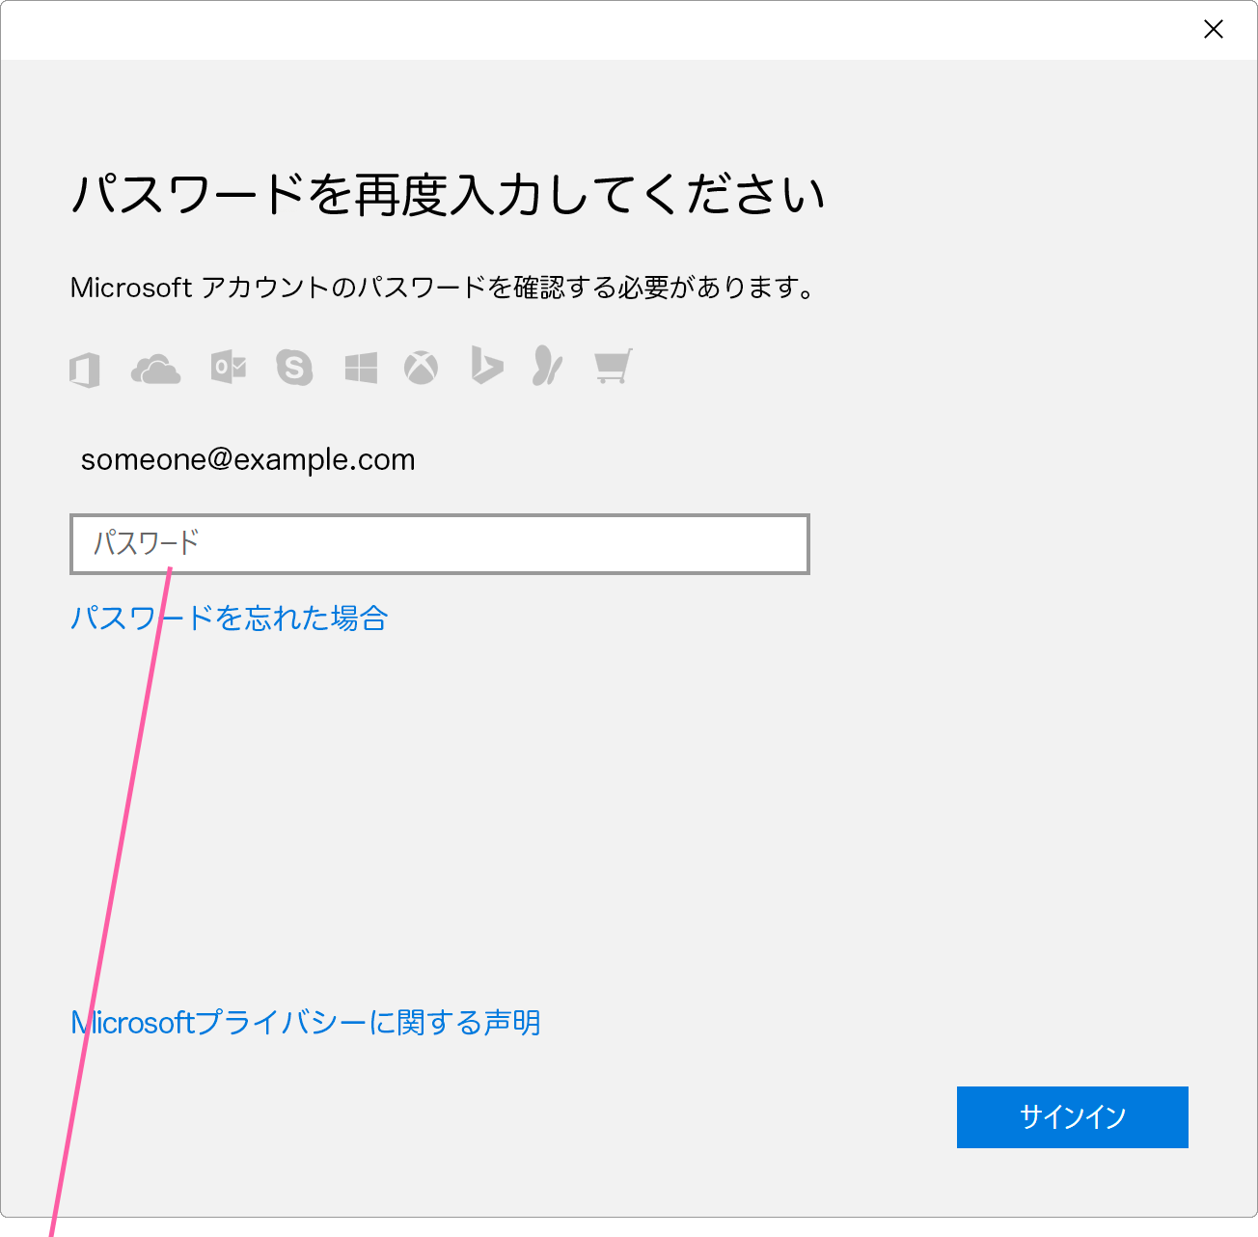Click the Skype icon

294,368
